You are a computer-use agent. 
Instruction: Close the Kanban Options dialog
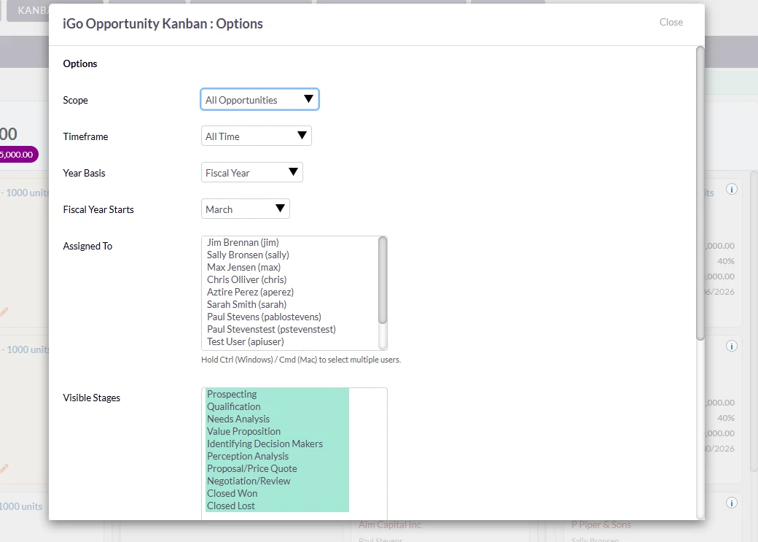pos(671,22)
